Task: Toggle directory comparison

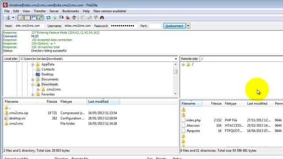Action: pos(89,18)
